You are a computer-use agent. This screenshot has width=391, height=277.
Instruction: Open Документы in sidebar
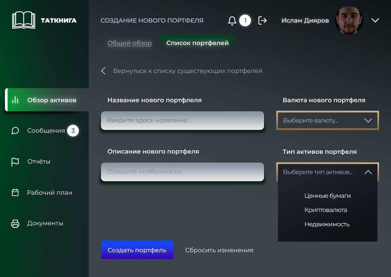(45, 223)
